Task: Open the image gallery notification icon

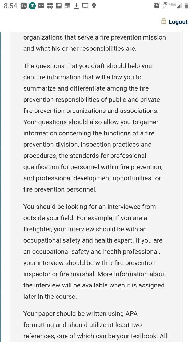Action: (x=59, y=6)
